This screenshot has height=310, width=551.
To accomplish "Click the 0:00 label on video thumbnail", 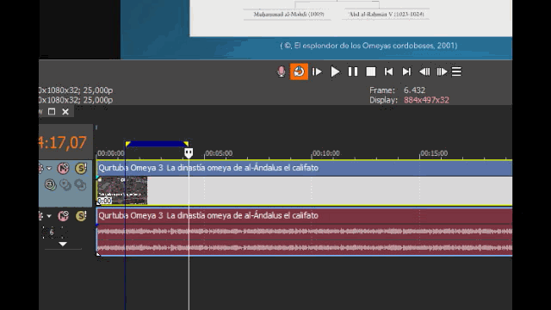I will 104,201.
